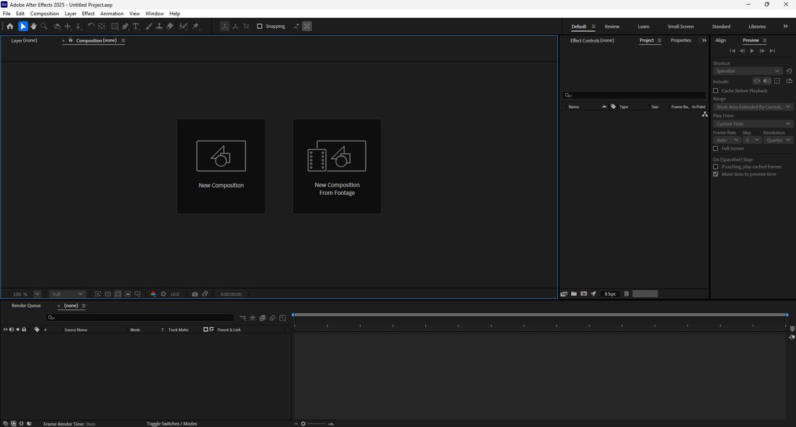Open the Effect menu

point(88,13)
